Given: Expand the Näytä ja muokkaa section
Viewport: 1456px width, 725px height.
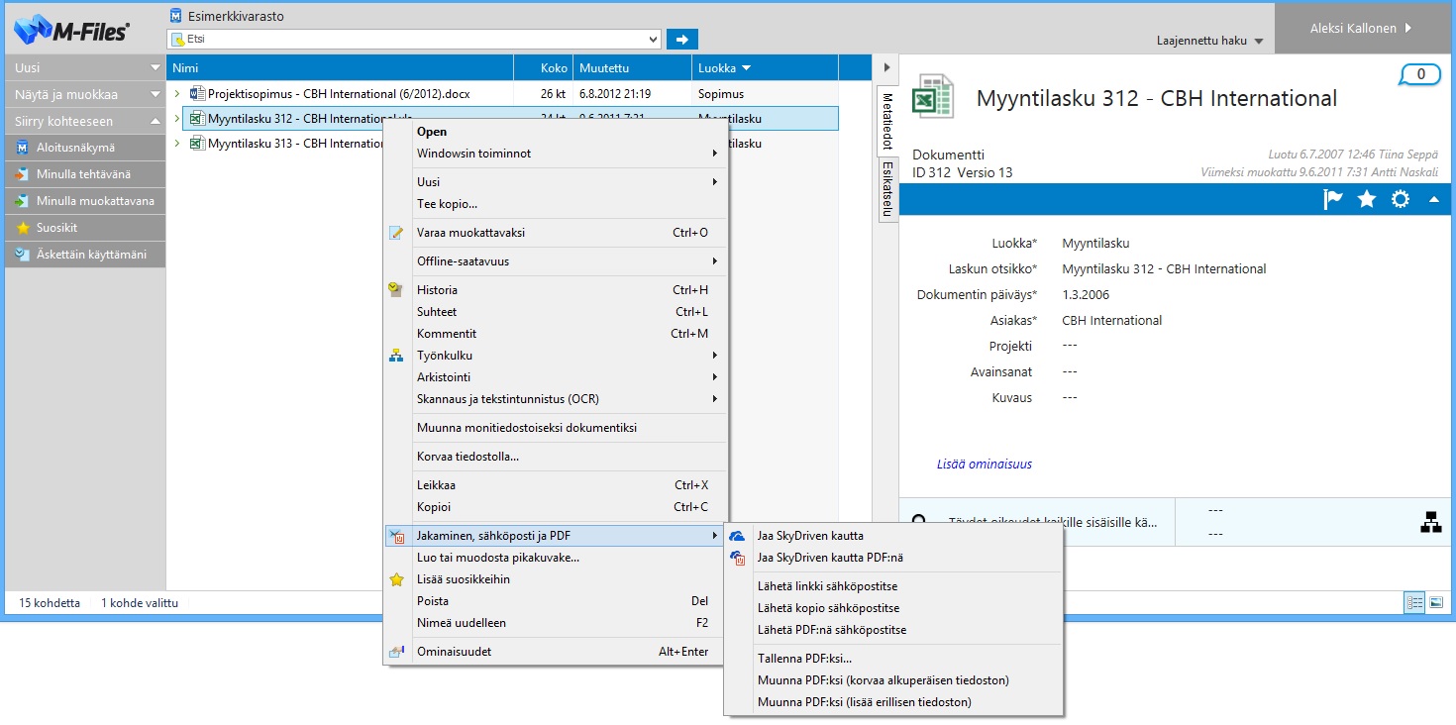Looking at the screenshot, I should pos(83,94).
